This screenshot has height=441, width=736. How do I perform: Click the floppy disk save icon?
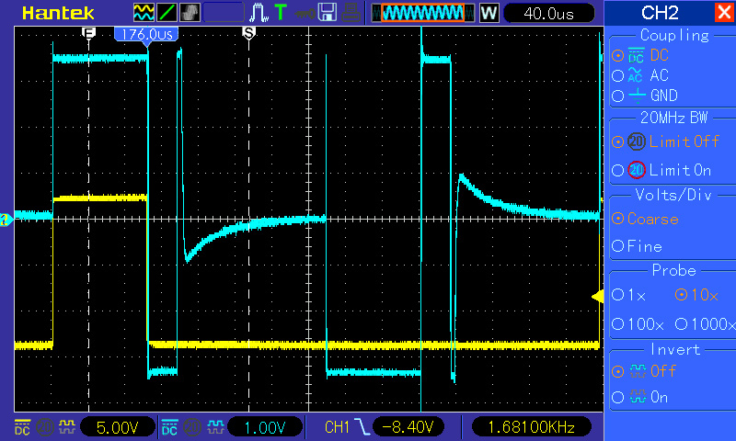pyautogui.click(x=326, y=13)
